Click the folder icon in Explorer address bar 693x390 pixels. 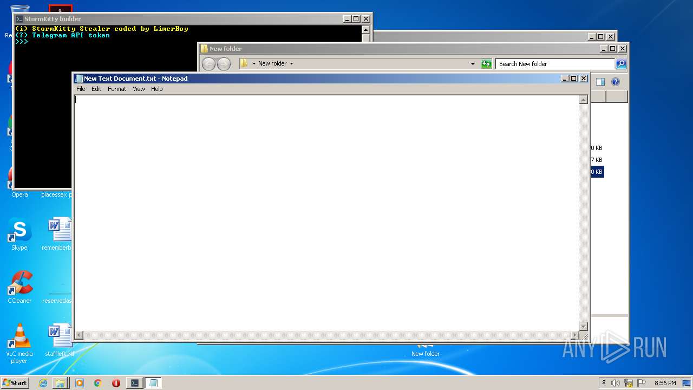[244, 63]
